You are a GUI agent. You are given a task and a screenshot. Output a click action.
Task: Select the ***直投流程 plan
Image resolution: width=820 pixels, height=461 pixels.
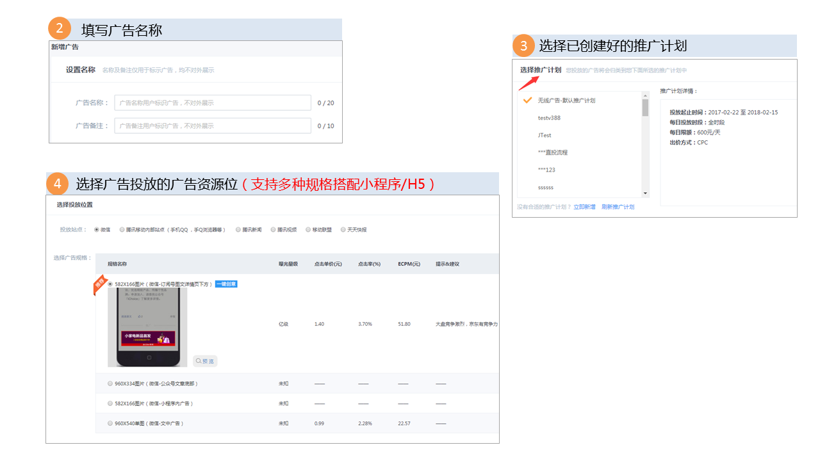552,152
